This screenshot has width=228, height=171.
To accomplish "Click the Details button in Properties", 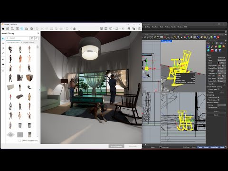I will coord(216,115).
